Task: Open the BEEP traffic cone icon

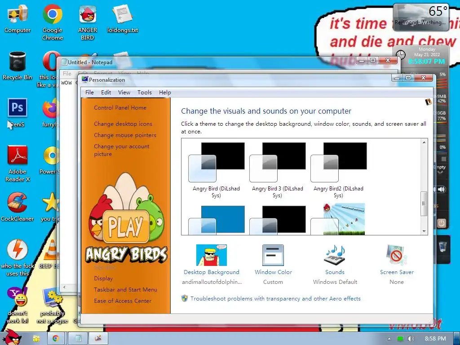Action: (x=49, y=254)
